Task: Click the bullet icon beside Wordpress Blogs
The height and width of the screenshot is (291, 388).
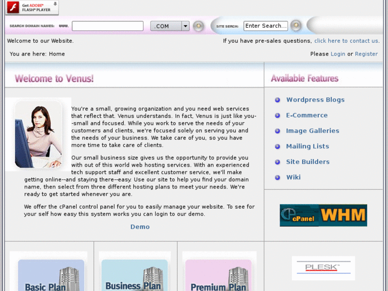Action: [x=278, y=100]
